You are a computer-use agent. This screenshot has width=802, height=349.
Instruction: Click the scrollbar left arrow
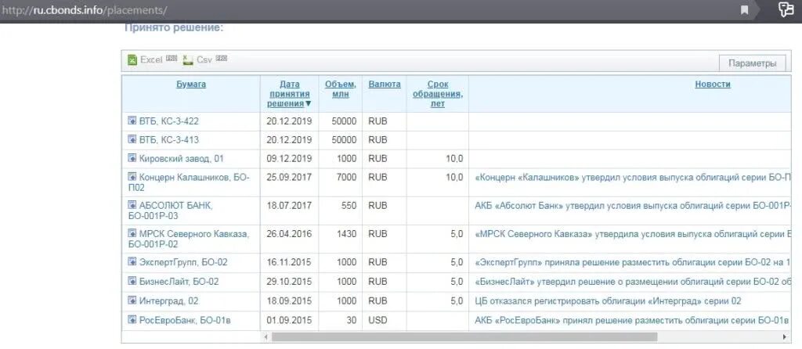point(265,336)
